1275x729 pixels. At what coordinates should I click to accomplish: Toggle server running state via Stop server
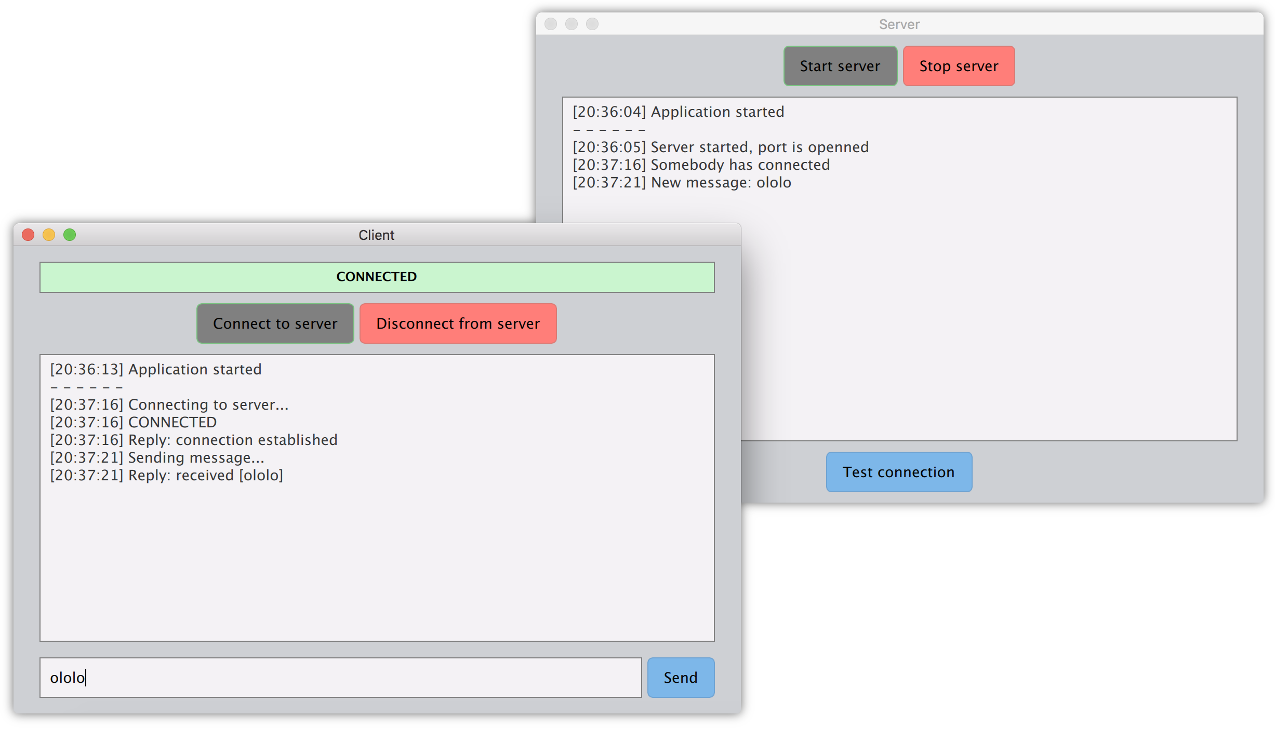[958, 65]
